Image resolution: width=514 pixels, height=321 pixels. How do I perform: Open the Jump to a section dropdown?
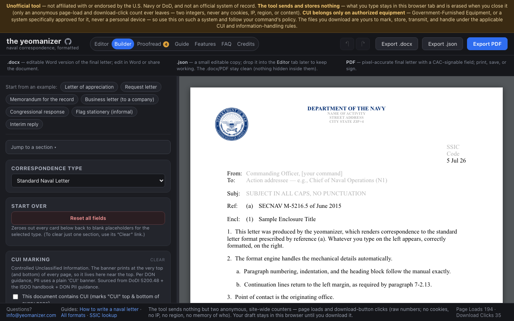click(88, 147)
